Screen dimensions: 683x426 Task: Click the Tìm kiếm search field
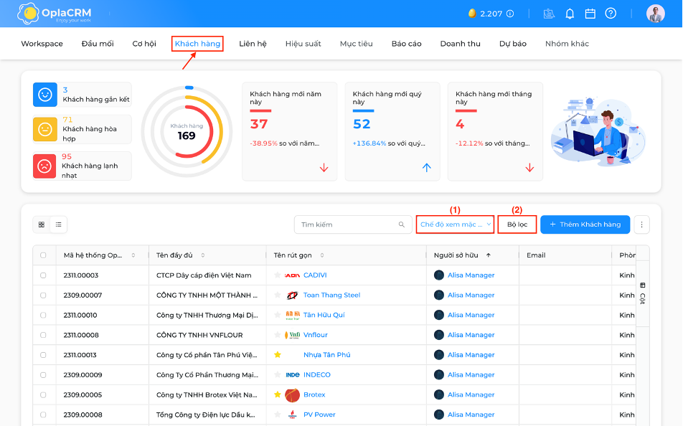click(x=353, y=224)
